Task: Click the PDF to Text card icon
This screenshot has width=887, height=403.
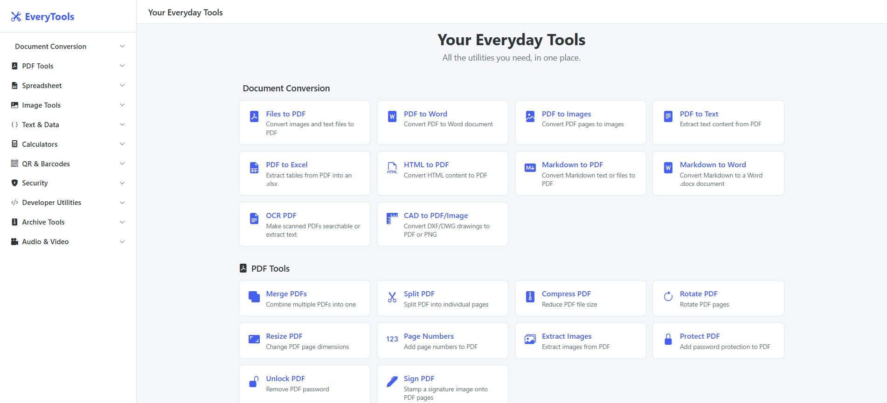Action: (668, 116)
